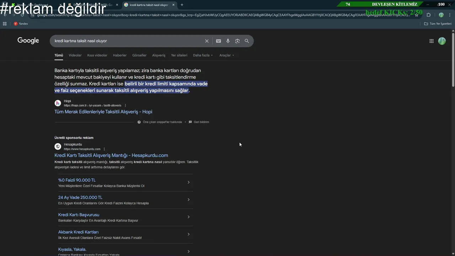455x256 pixels.
Task: Switch to the Yer siteleri tab
Action: click(x=179, y=55)
